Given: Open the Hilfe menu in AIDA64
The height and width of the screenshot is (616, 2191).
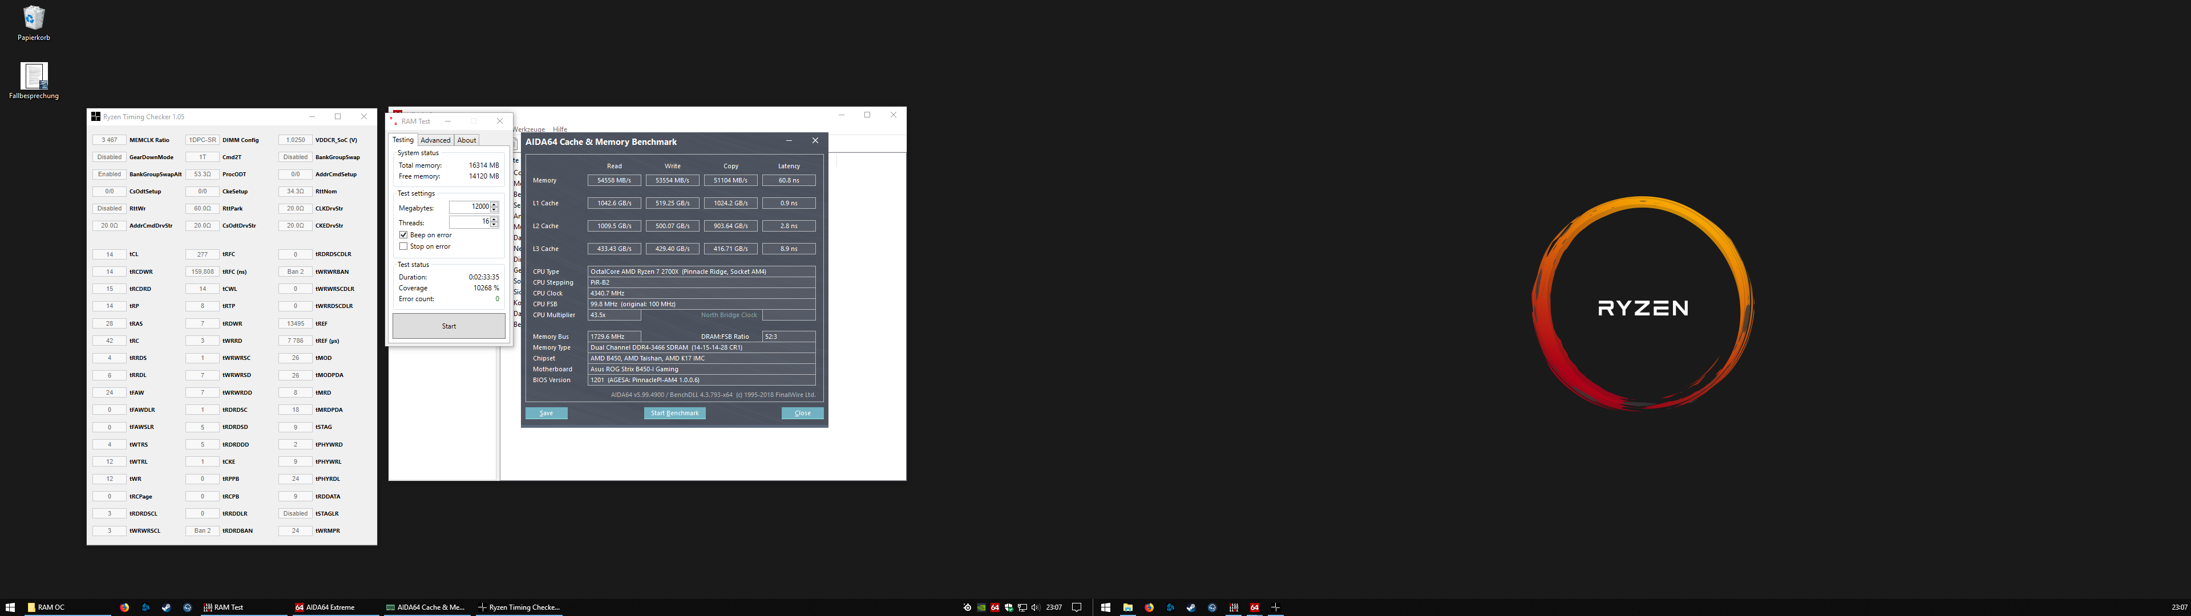Looking at the screenshot, I should (x=560, y=129).
